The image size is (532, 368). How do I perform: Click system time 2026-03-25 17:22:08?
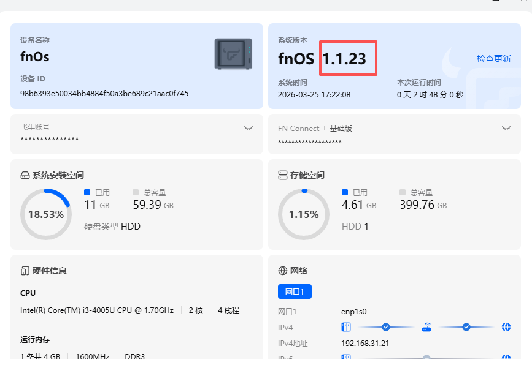pos(314,95)
